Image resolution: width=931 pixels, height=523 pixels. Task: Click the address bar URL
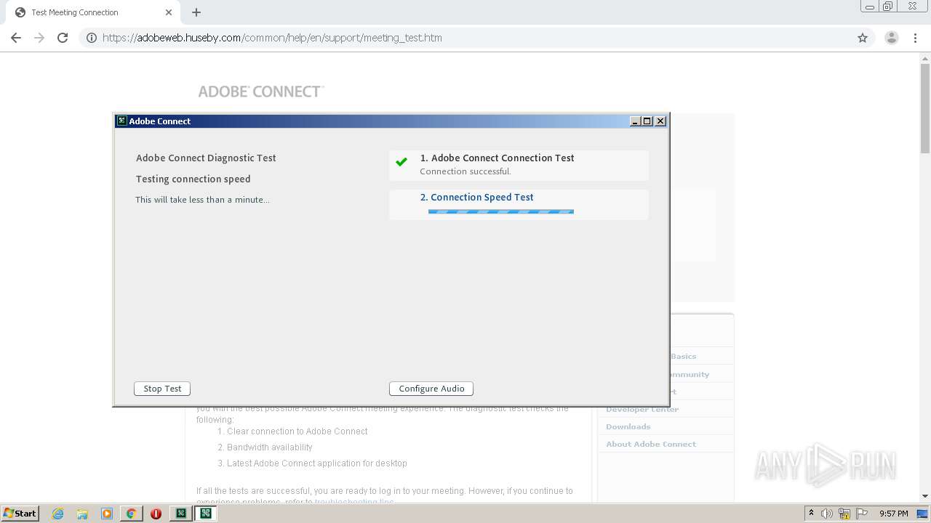click(272, 38)
